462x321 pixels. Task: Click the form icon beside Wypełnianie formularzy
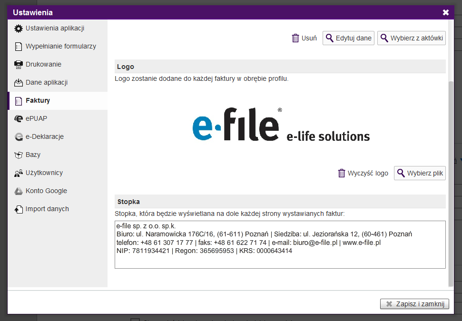click(x=18, y=47)
